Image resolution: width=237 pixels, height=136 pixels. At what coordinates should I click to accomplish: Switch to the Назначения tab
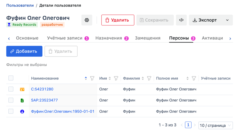click(x=112, y=38)
